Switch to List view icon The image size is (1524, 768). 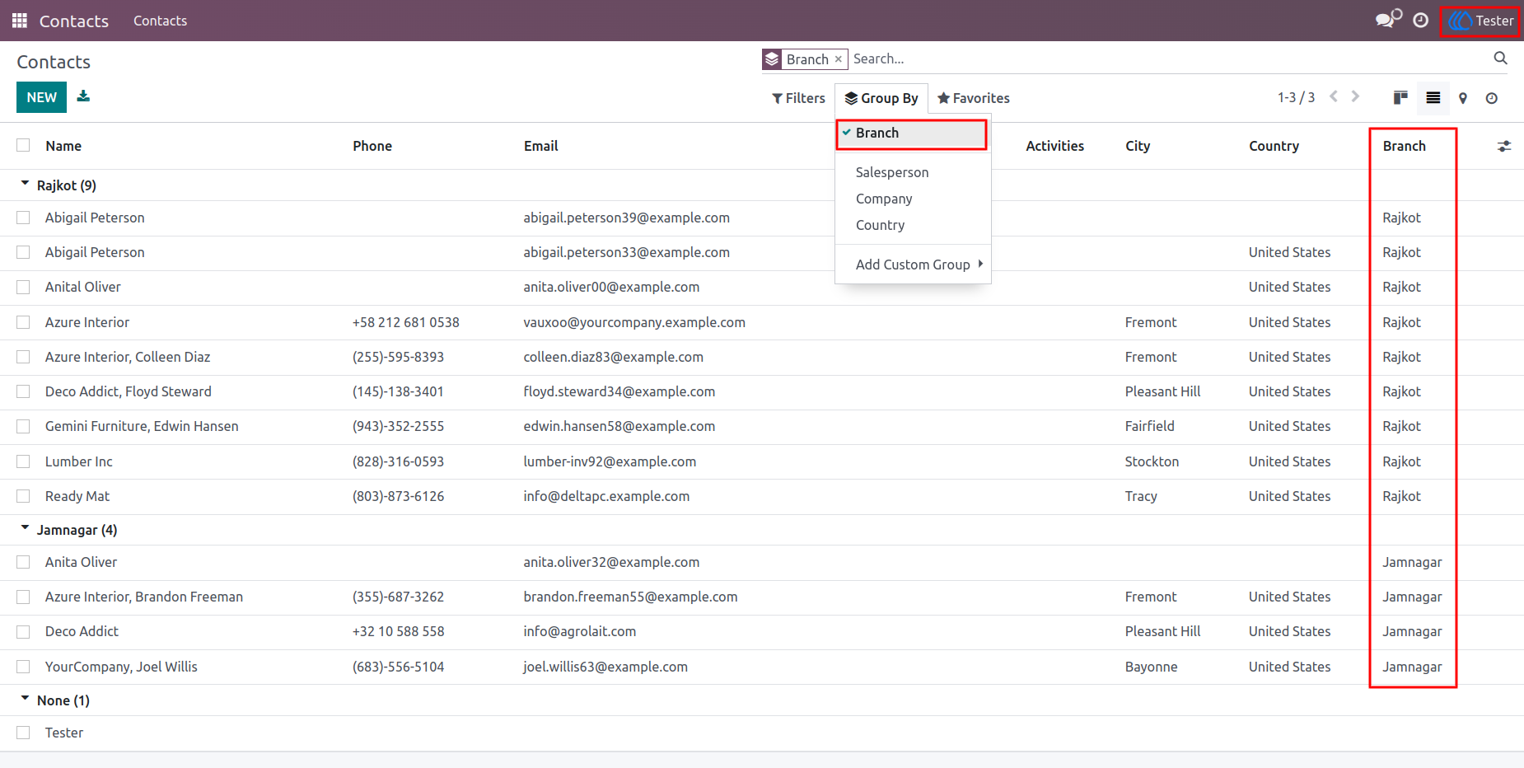point(1433,98)
